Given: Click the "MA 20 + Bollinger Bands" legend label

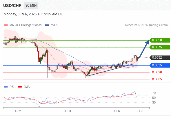Looking at the screenshot, I should click(26, 25).
